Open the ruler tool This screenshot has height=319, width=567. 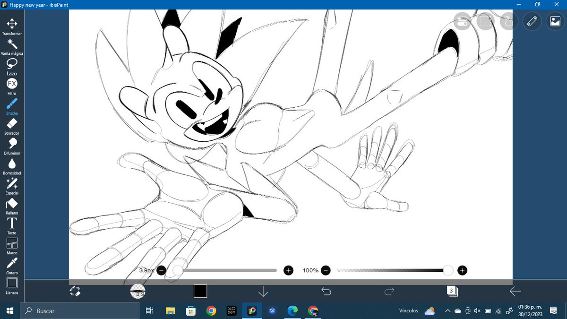(x=532, y=21)
